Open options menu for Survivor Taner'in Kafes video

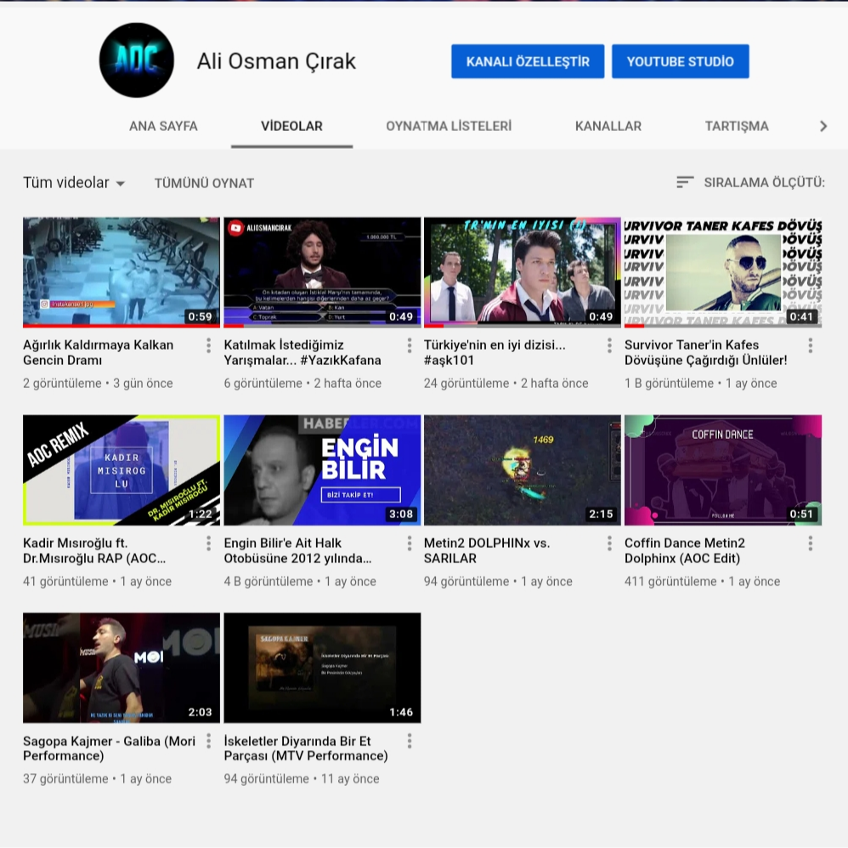[810, 345]
